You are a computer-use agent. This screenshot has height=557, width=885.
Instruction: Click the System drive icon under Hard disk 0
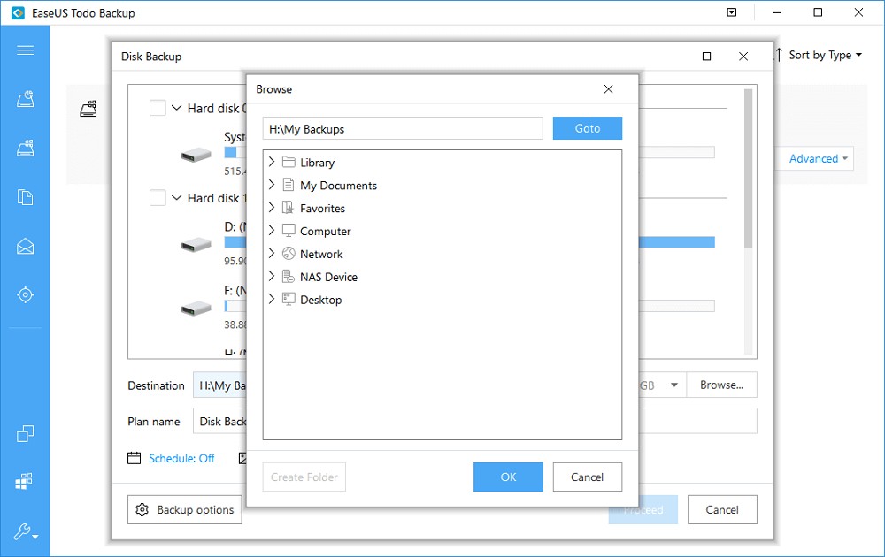(196, 155)
